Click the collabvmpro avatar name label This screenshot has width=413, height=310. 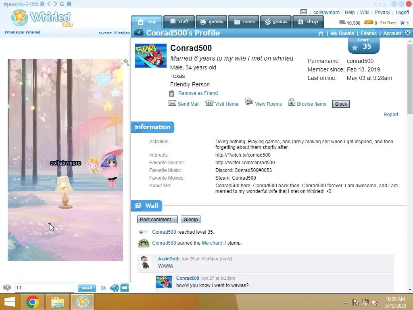pyautogui.click(x=66, y=163)
